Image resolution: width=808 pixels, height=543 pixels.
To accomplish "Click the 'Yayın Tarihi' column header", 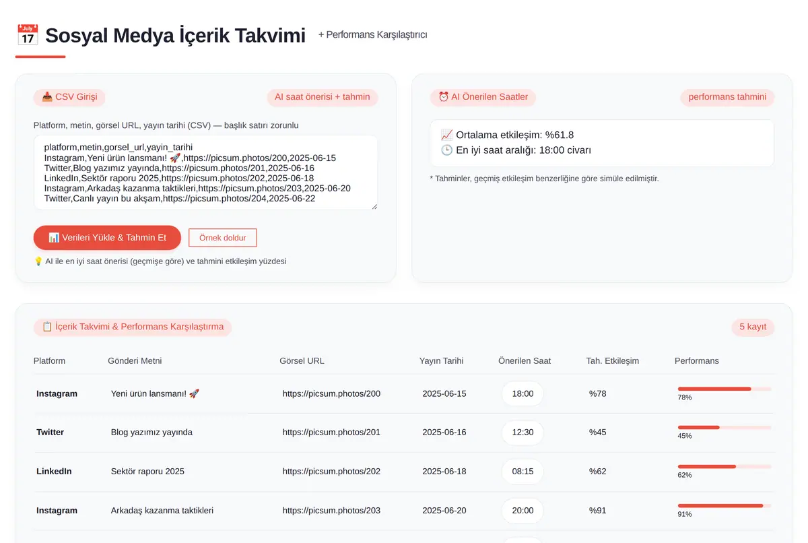I will 442,361.
